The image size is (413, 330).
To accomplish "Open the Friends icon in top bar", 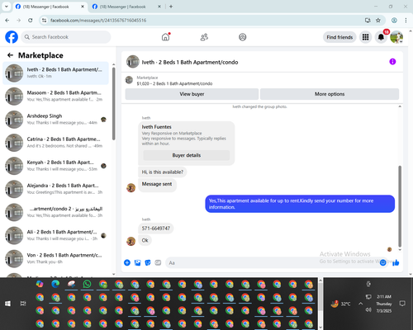I will point(204,37).
